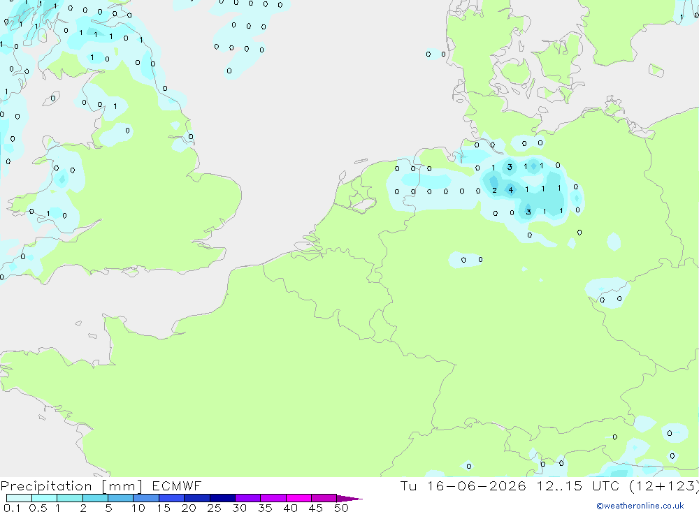Image resolution: width=699 pixels, height=512 pixels.
Task: Click the weatheronline.co.uk copyright link
Action: 640,506
